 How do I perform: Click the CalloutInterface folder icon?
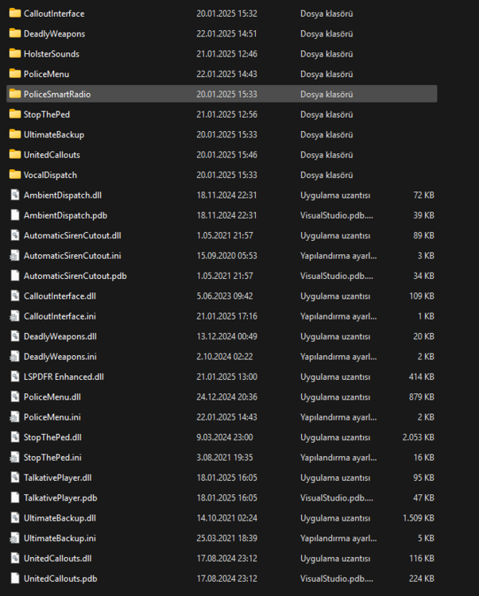(x=15, y=14)
